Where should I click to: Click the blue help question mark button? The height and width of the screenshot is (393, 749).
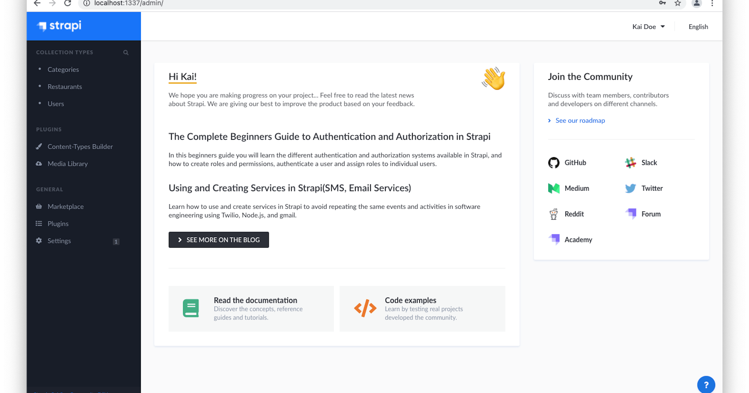click(x=706, y=385)
